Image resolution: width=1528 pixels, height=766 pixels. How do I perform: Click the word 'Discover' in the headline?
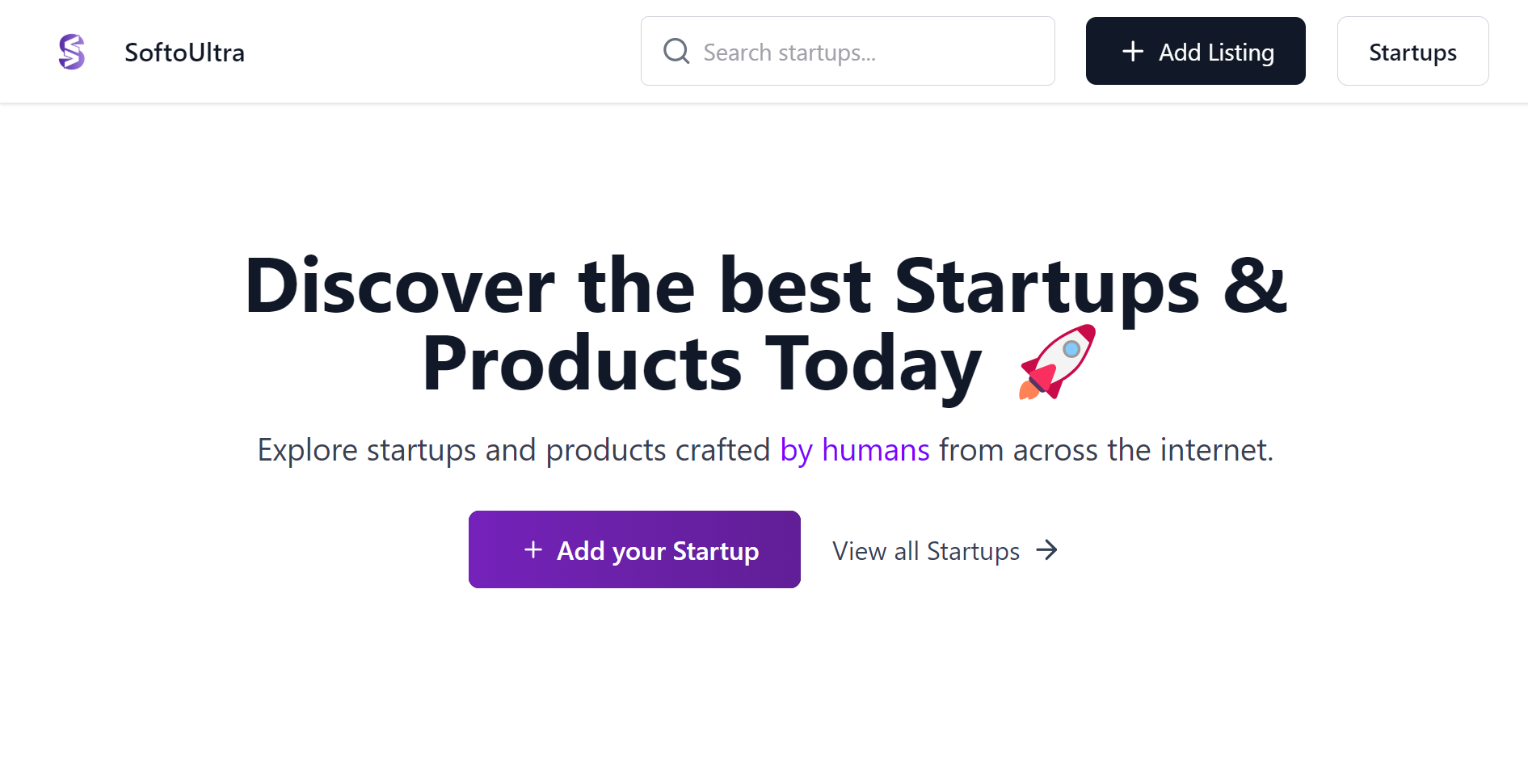click(x=400, y=285)
